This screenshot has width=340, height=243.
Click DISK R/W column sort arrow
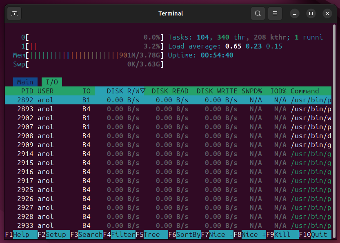click(142, 91)
